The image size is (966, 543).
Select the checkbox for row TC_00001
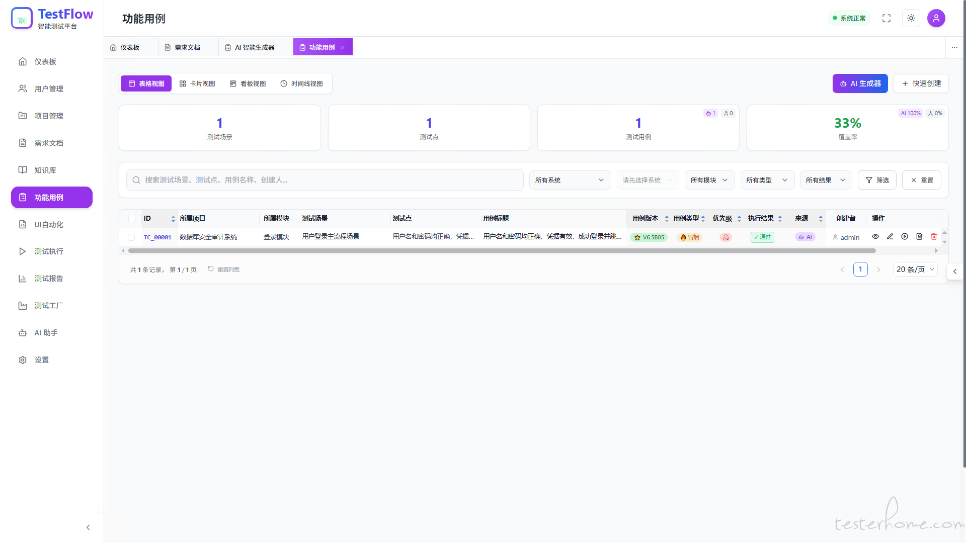132,237
